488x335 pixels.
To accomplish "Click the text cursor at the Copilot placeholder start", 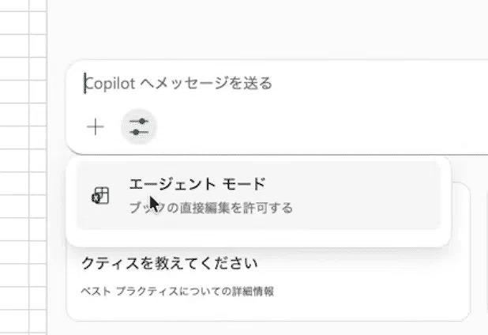I will [86, 83].
